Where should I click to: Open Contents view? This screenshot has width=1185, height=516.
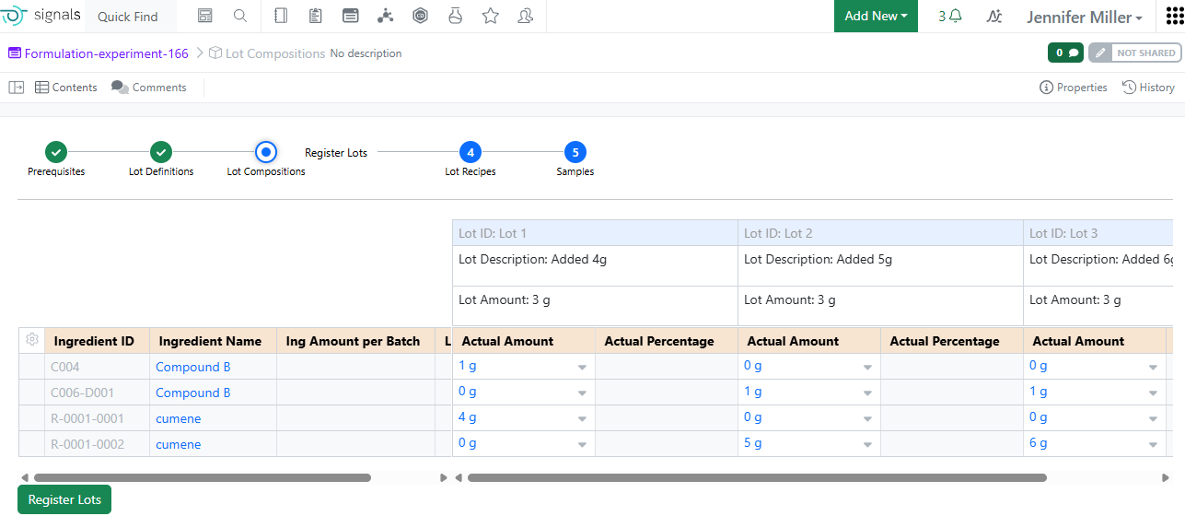tap(66, 88)
